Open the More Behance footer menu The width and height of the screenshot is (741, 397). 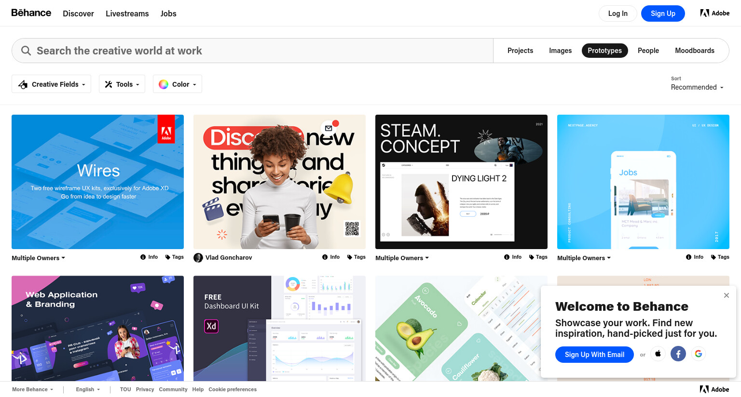pos(33,389)
